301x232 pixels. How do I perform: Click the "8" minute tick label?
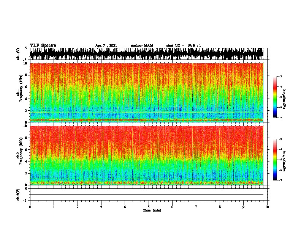(220, 207)
